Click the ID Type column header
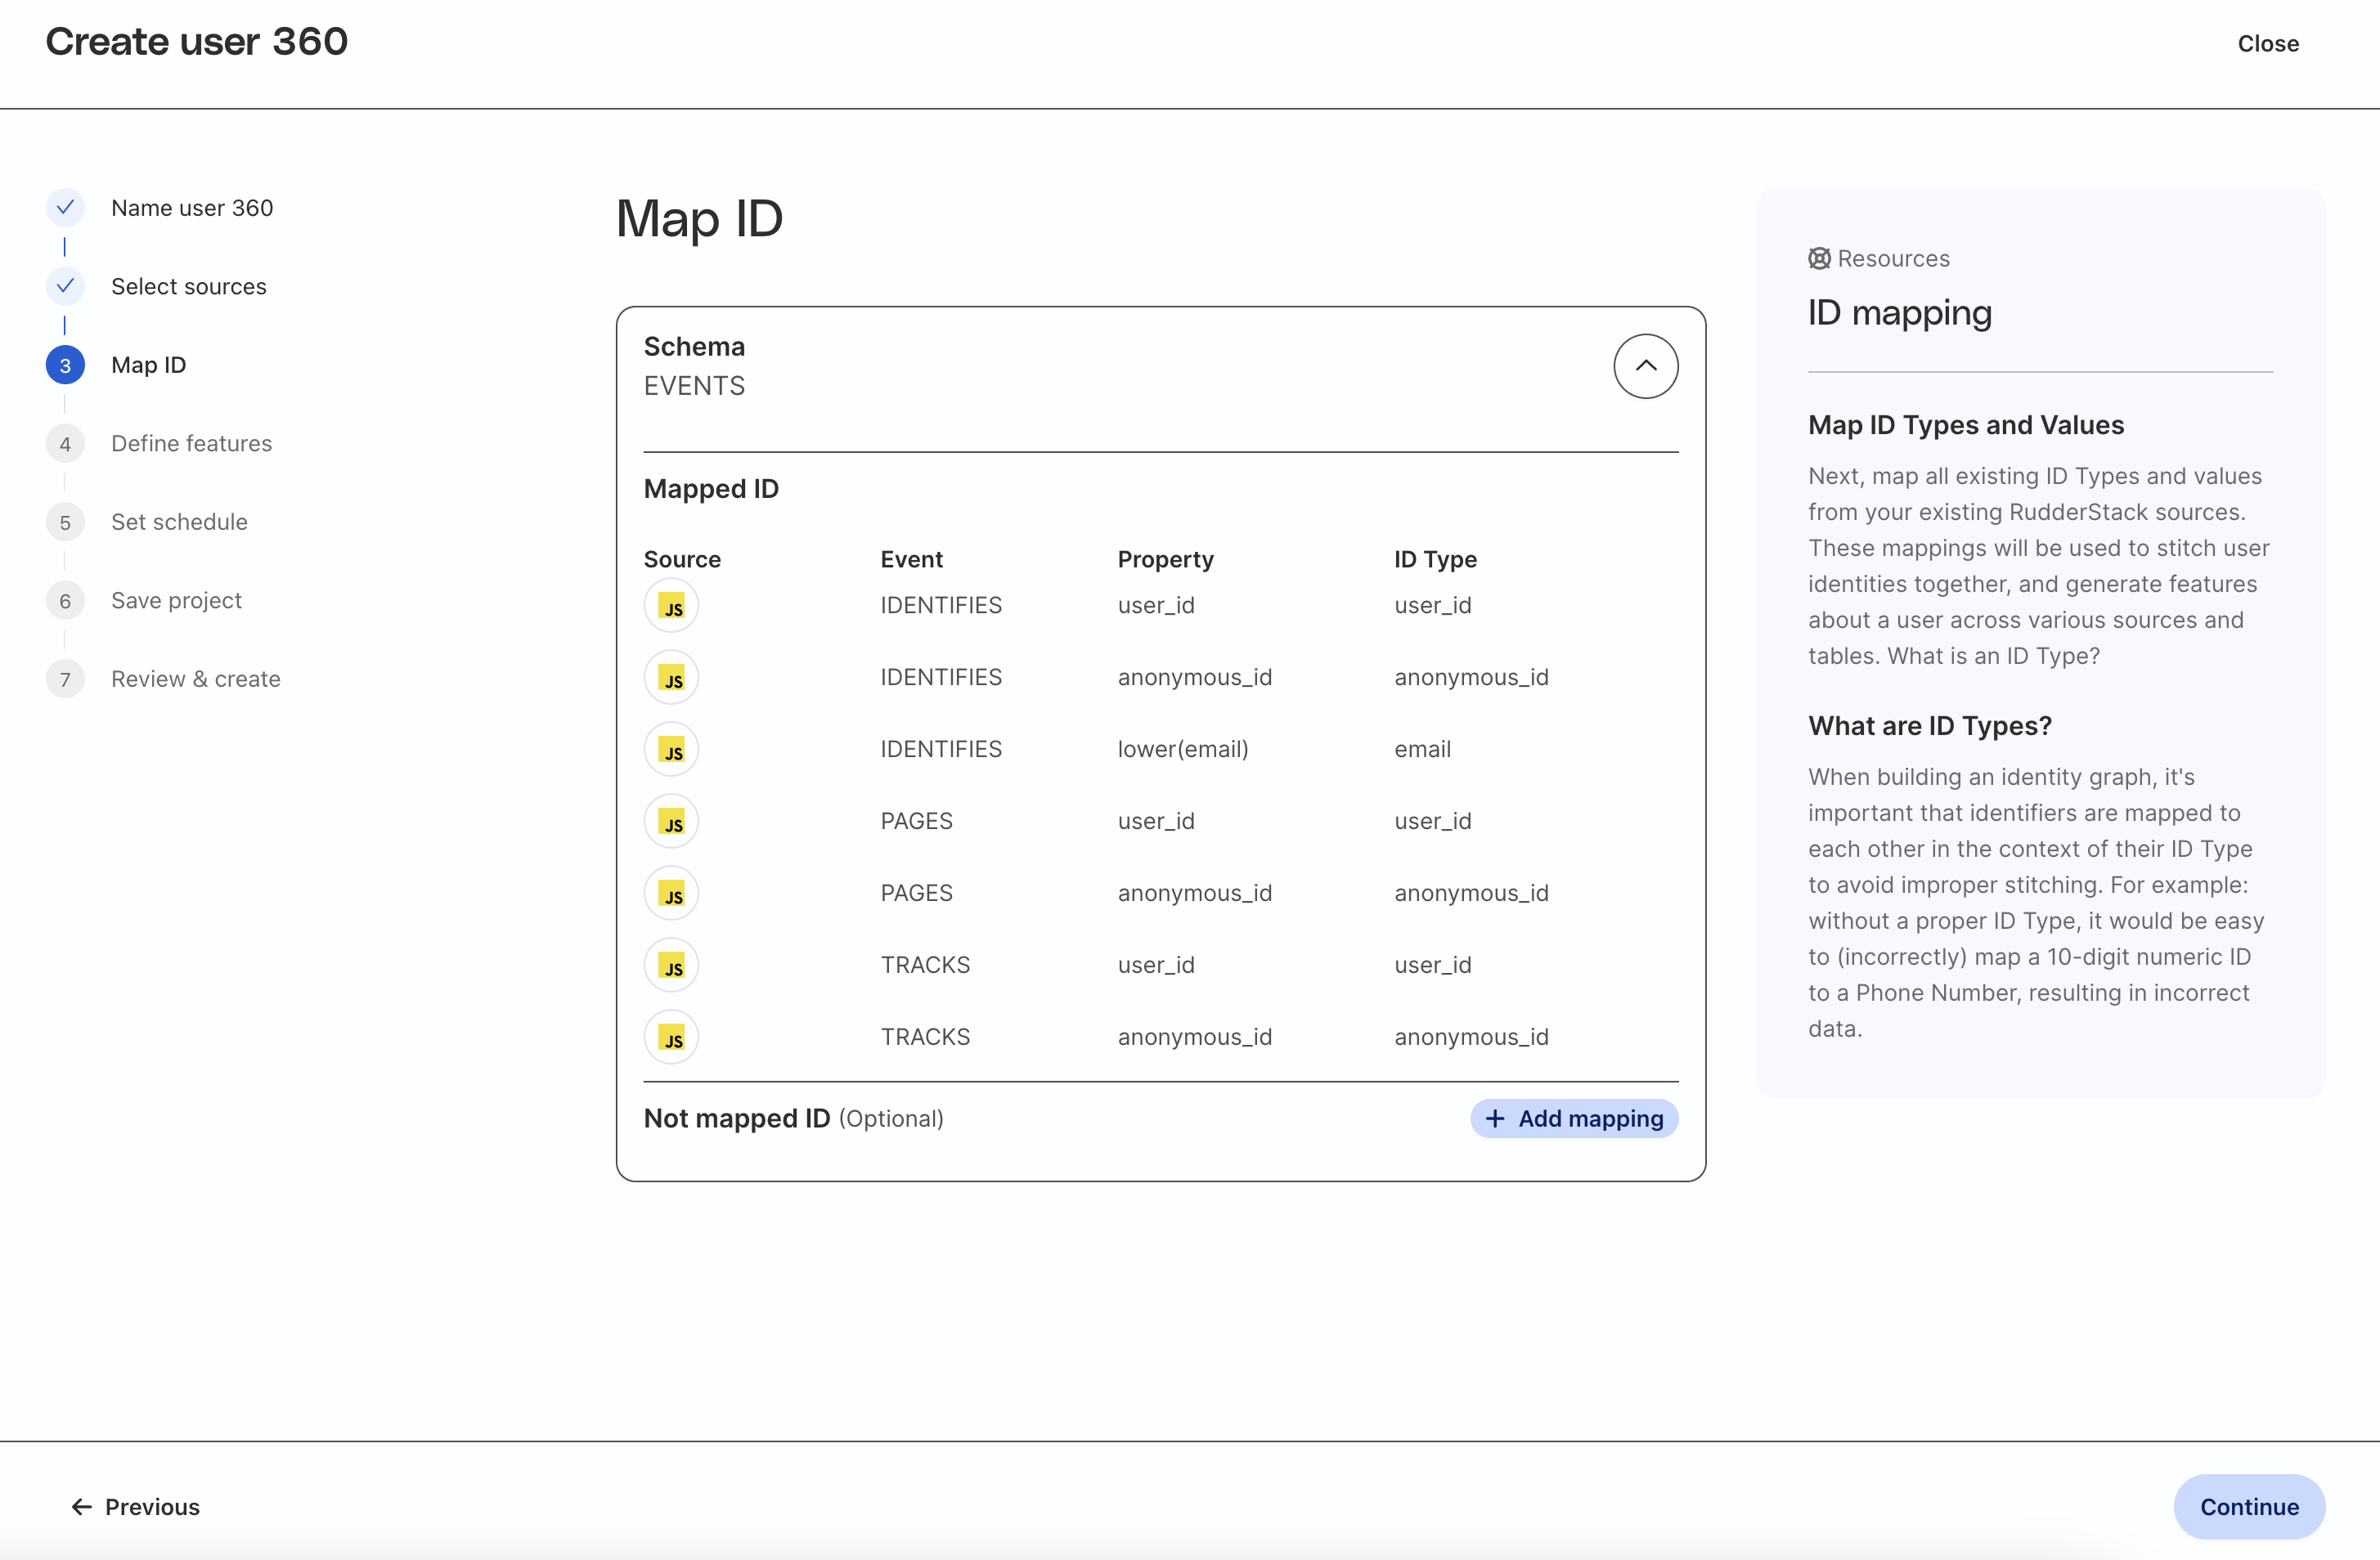 coord(1436,560)
